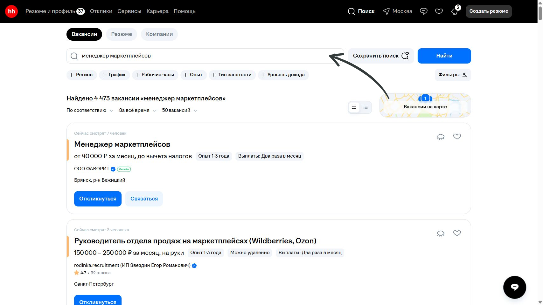Open favorites heart icon in header

coord(439,11)
